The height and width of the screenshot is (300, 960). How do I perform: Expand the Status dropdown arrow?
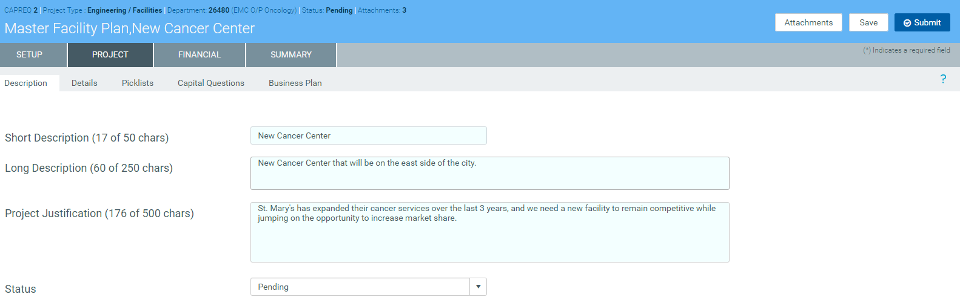tap(478, 287)
